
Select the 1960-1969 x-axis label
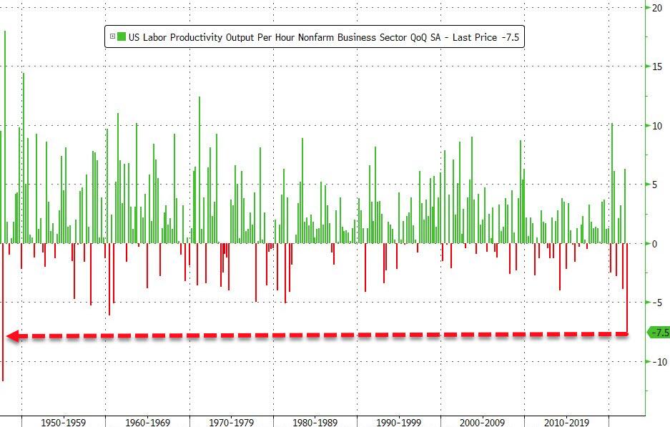[x=147, y=422]
